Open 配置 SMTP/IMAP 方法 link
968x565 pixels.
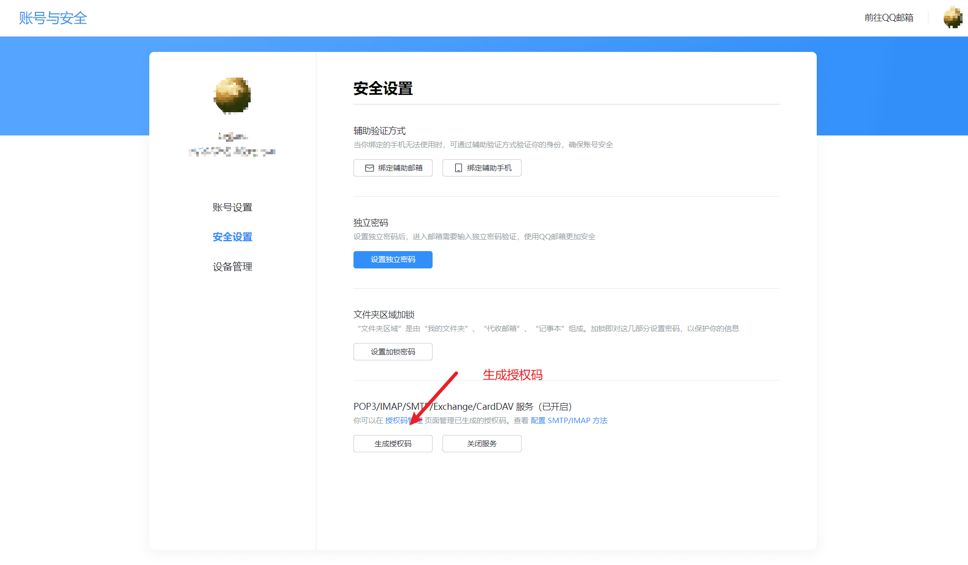569,421
